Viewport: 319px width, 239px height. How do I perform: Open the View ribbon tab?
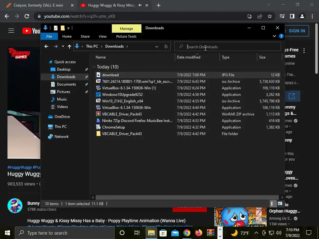click(x=102, y=36)
